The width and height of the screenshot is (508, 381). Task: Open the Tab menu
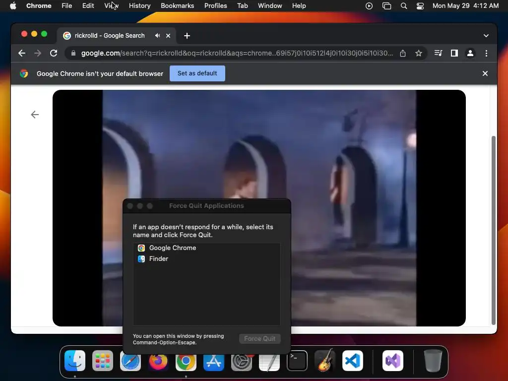pos(242,6)
